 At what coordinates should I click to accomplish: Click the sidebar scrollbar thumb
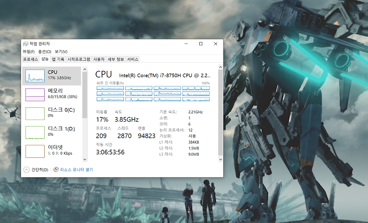tap(85, 95)
